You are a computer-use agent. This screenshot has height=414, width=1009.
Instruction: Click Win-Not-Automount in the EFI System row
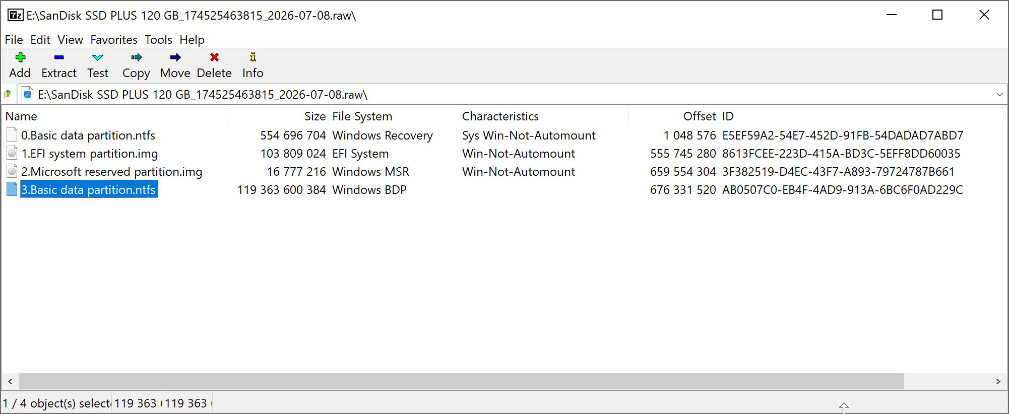tap(519, 153)
